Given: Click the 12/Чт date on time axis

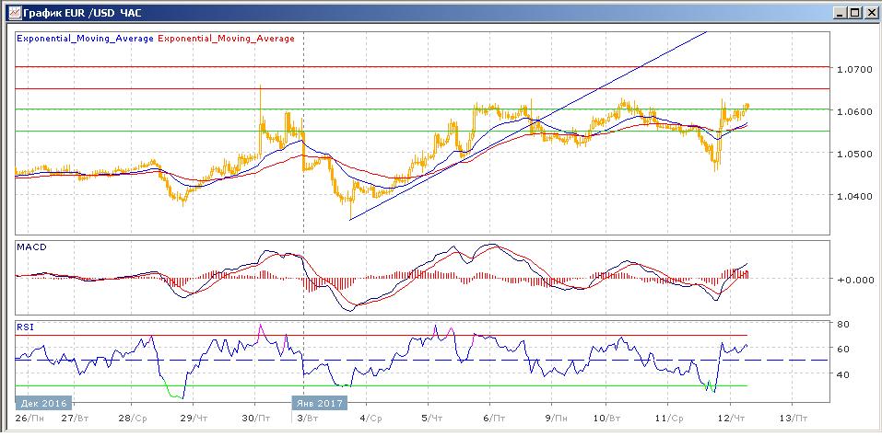Looking at the screenshot, I should tap(730, 416).
